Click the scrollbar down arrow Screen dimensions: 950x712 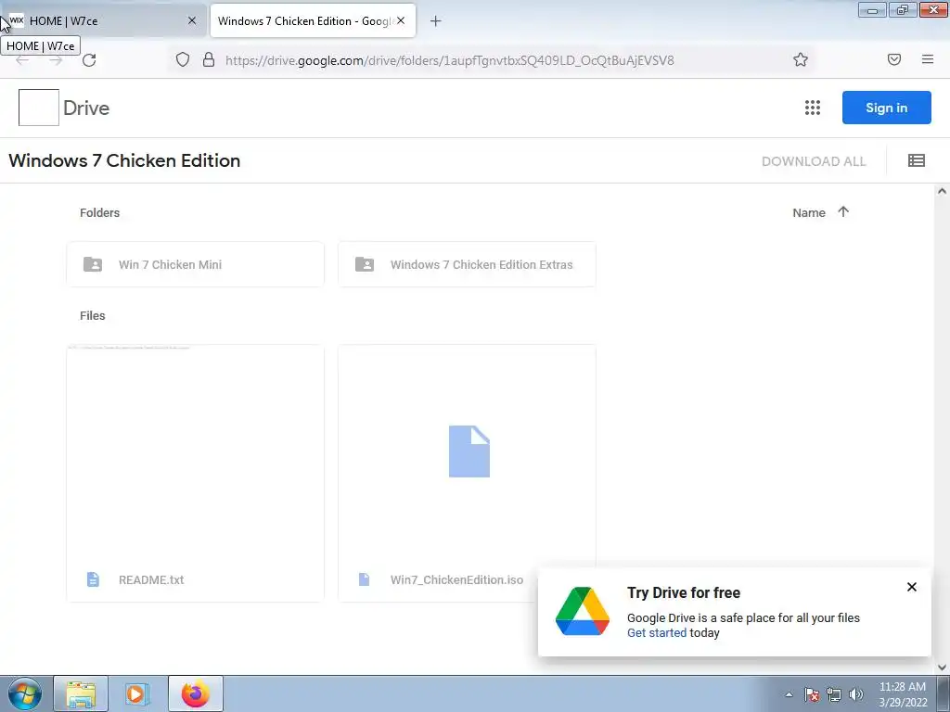pyautogui.click(x=942, y=667)
